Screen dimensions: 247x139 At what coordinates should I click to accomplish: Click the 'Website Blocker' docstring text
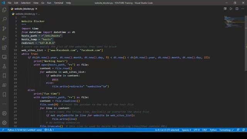[x=33, y=21]
